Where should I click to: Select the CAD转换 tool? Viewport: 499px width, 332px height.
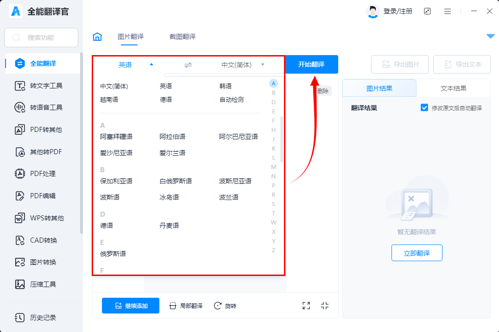(41, 240)
